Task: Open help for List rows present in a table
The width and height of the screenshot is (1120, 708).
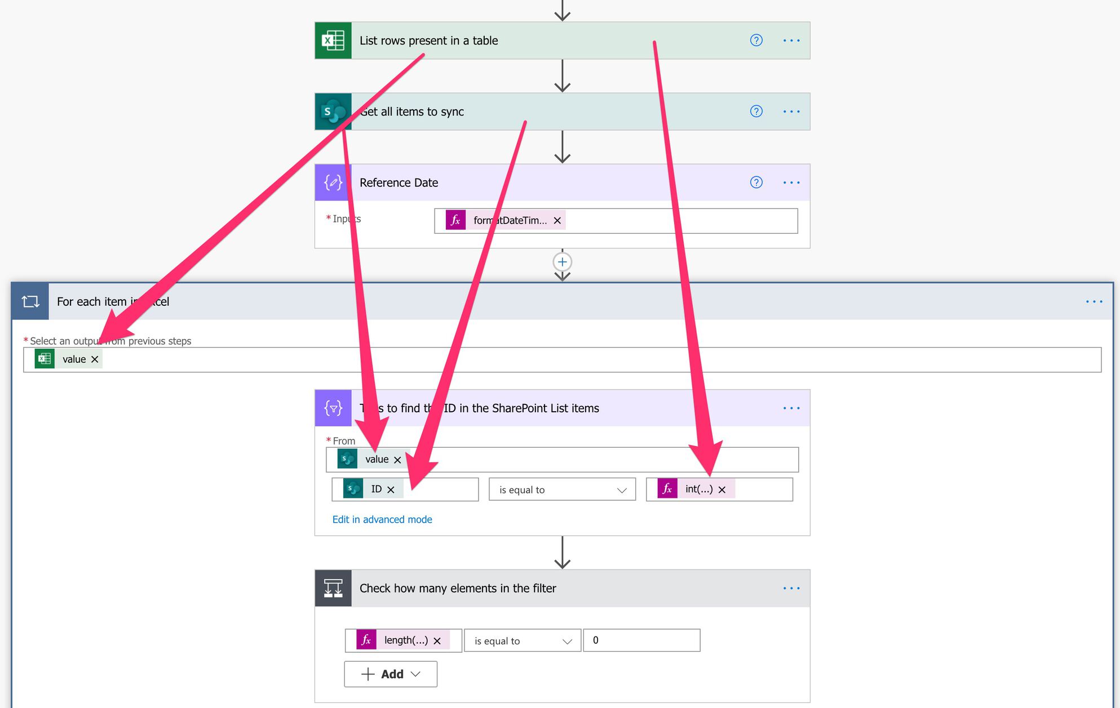Action: (x=756, y=40)
